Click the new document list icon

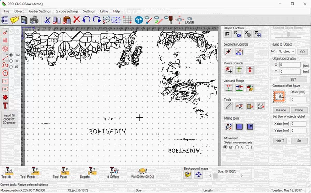pos(5,20)
